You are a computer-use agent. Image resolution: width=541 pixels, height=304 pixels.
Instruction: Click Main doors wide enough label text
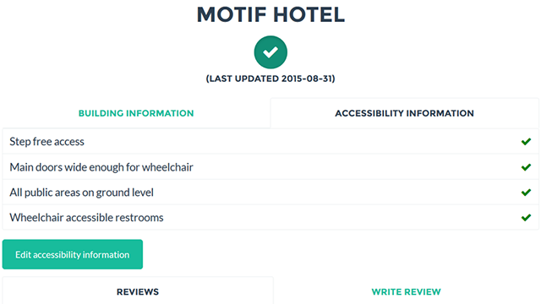(101, 167)
